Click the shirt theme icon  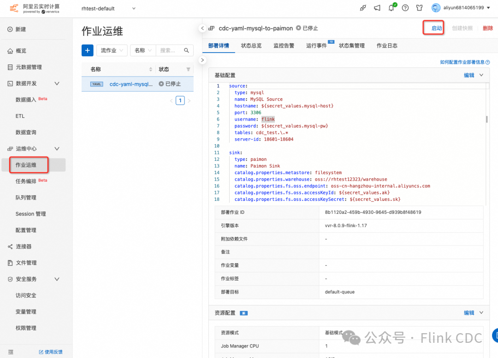420,8
